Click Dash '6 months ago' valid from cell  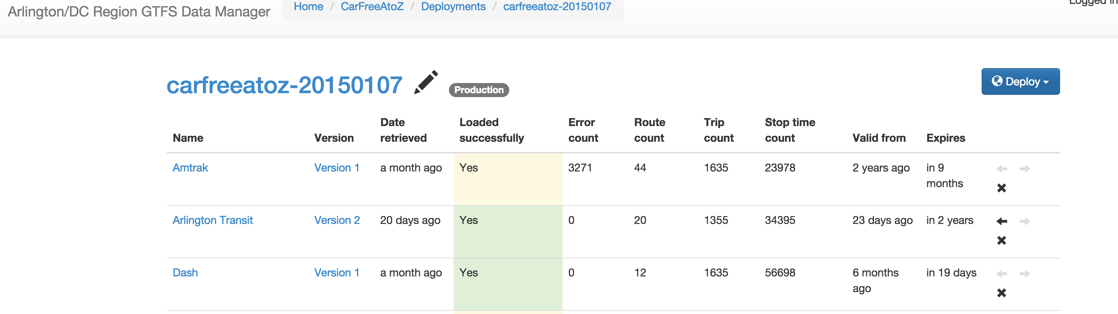876,281
